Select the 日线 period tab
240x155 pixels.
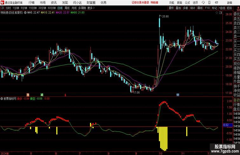60,8
